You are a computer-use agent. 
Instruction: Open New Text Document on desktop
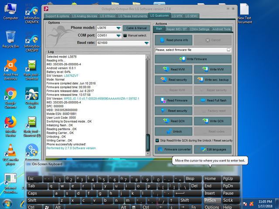coord(245,13)
